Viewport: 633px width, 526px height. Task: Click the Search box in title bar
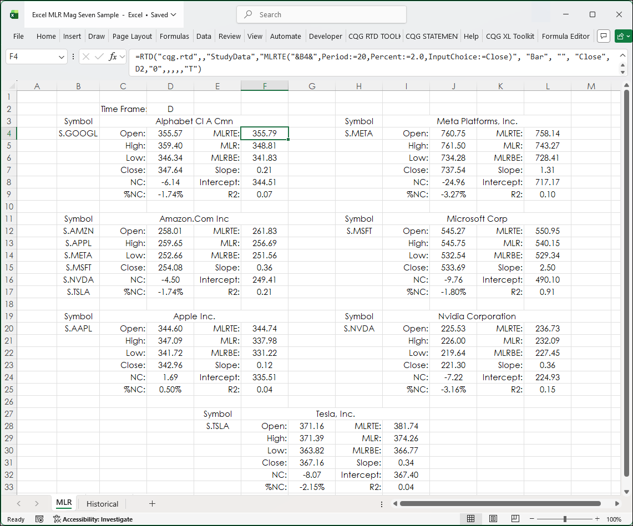pos(321,14)
